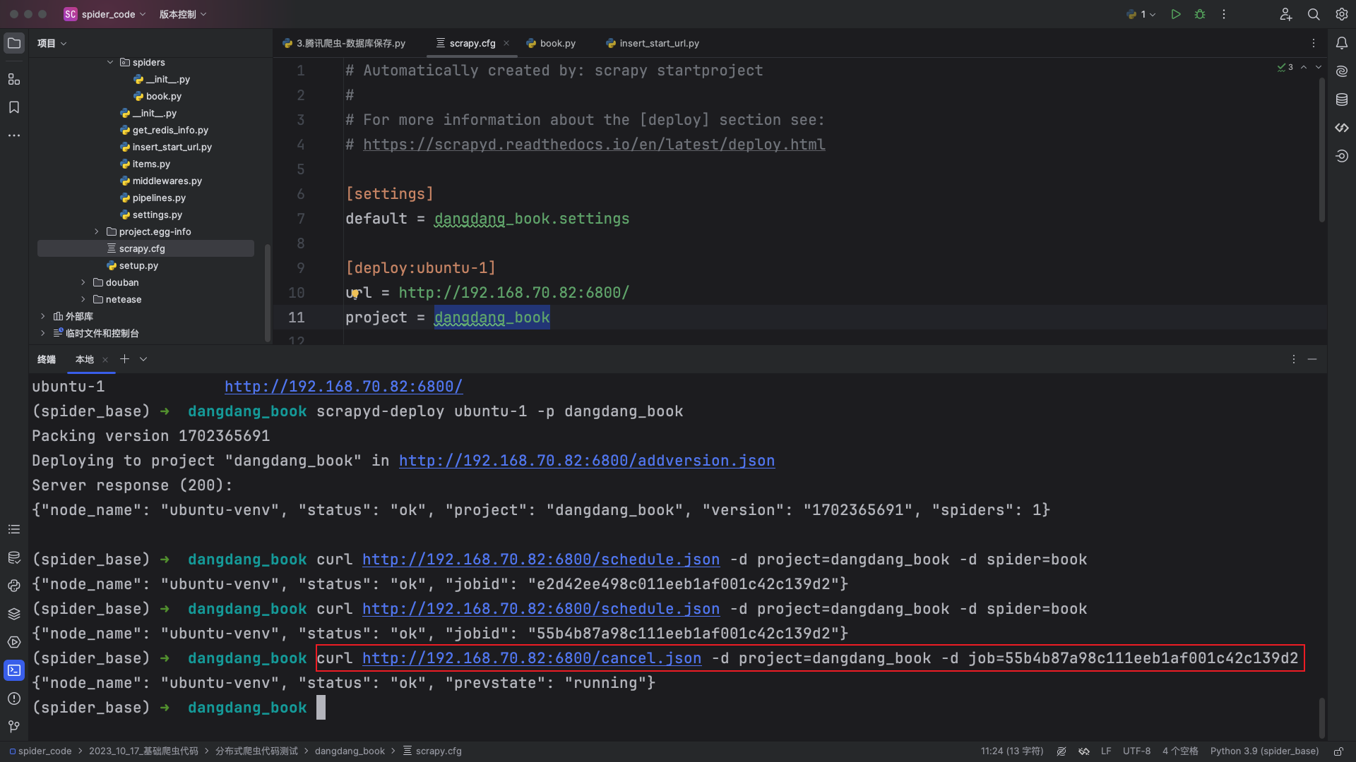The image size is (1356, 762).
Task: Click the Run button in top toolbar
Action: coord(1176,14)
